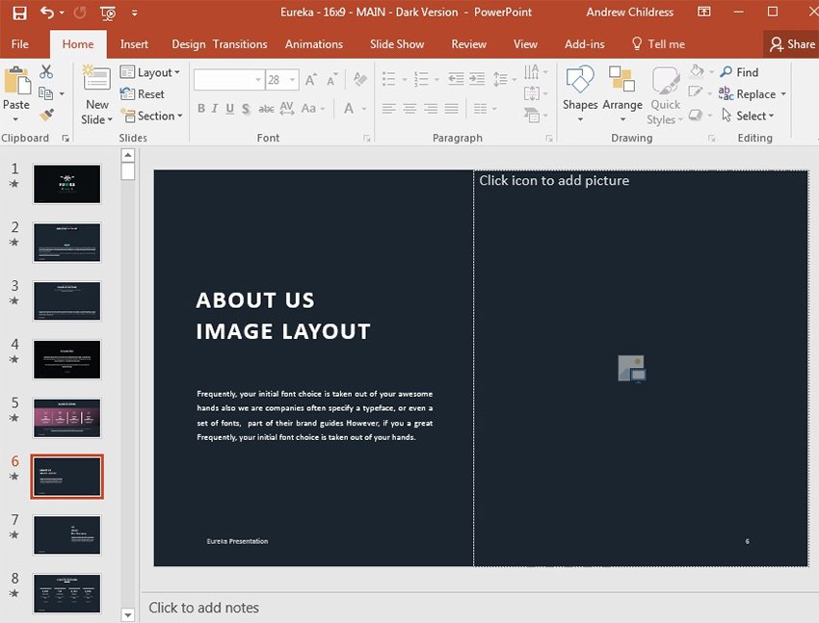Add a New Slide
The width and height of the screenshot is (819, 623).
coord(96,95)
